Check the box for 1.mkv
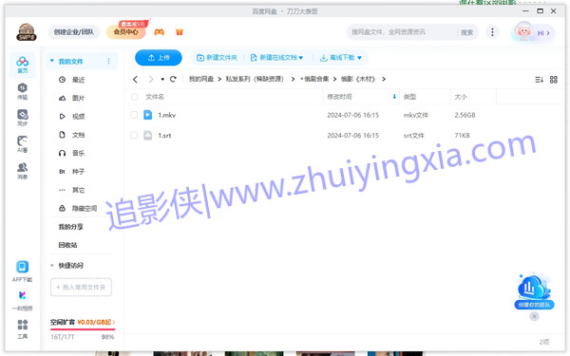This screenshot has width=570, height=356. click(x=134, y=115)
